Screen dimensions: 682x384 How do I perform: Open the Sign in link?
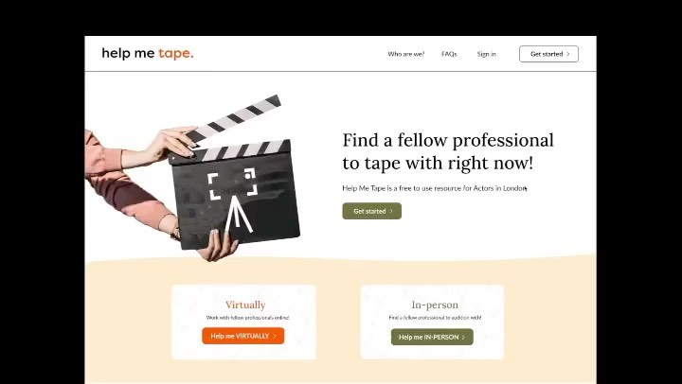pos(486,54)
